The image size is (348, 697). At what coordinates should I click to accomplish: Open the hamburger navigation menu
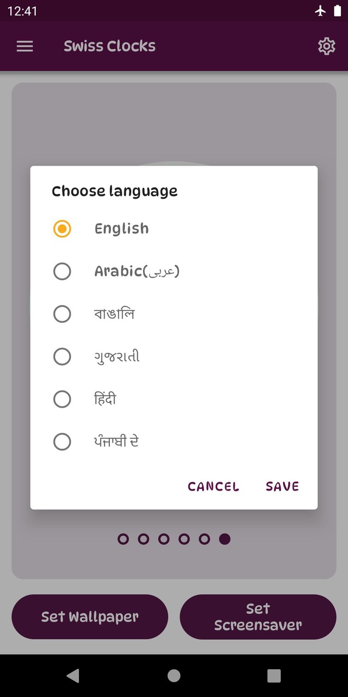(25, 46)
